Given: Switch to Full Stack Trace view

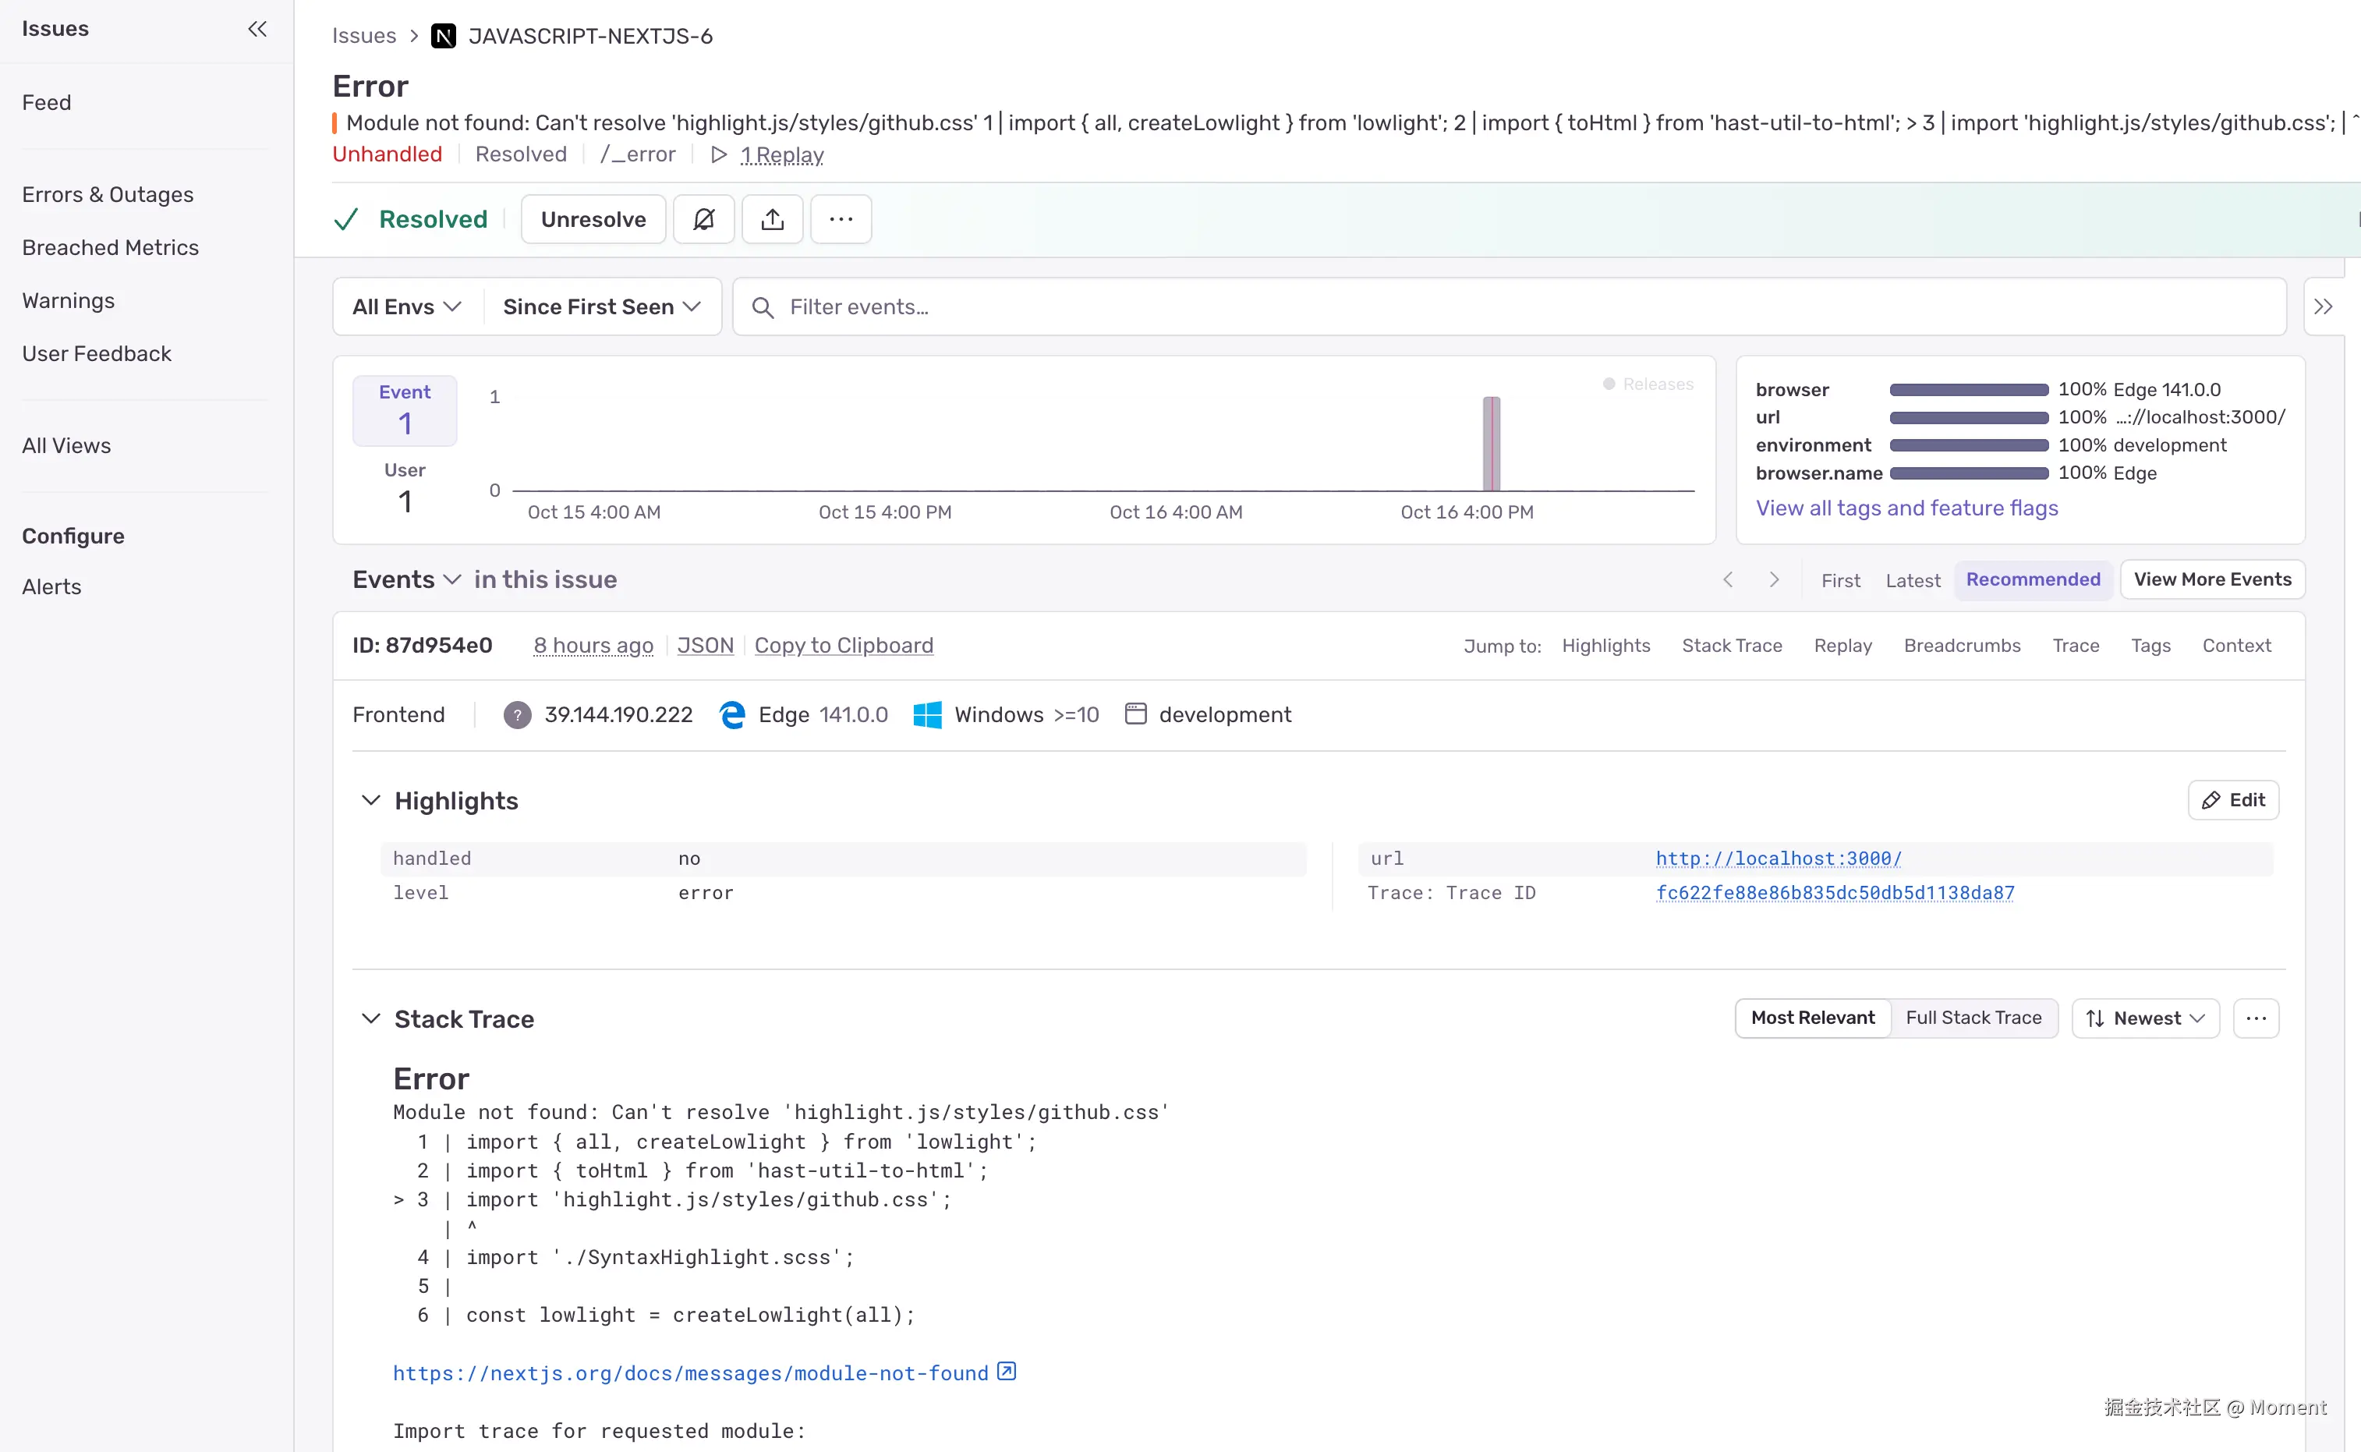Looking at the screenshot, I should 1973,1018.
